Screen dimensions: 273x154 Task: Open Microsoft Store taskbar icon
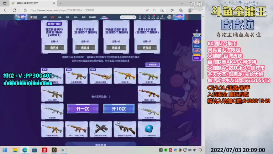(x=34, y=150)
